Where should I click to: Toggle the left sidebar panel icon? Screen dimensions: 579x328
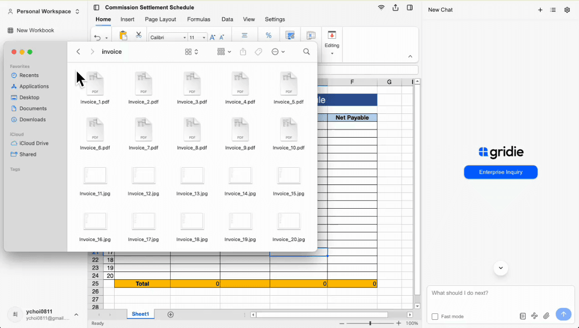click(96, 8)
